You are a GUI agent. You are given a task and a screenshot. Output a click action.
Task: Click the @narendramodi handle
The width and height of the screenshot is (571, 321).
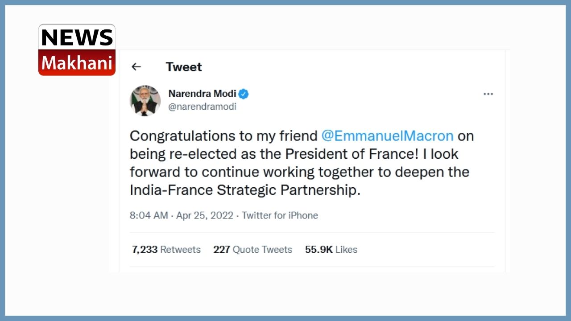(202, 107)
